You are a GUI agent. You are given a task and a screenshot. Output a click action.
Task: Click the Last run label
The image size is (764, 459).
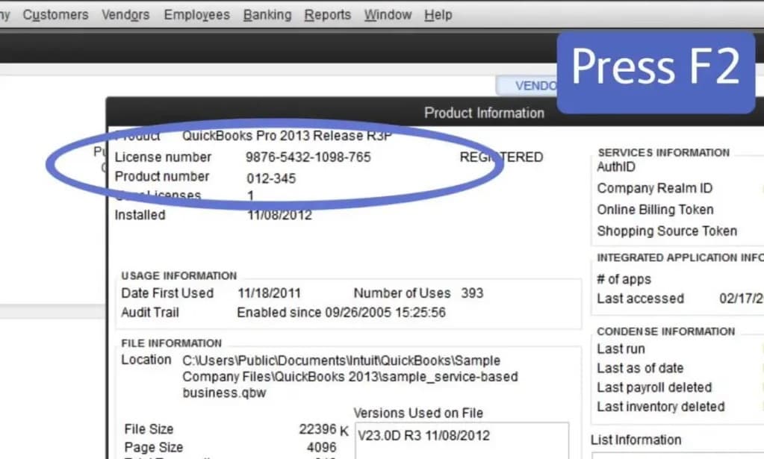point(621,349)
